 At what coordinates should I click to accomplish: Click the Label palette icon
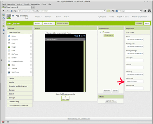[x=9, y=51]
